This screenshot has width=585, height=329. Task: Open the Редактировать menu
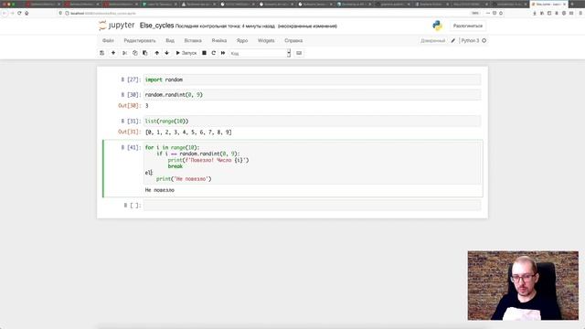pos(140,40)
